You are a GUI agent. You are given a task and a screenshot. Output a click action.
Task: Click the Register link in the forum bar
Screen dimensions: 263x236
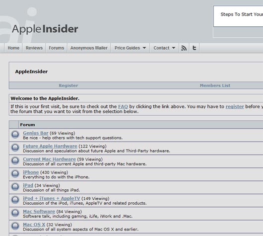pos(68,85)
